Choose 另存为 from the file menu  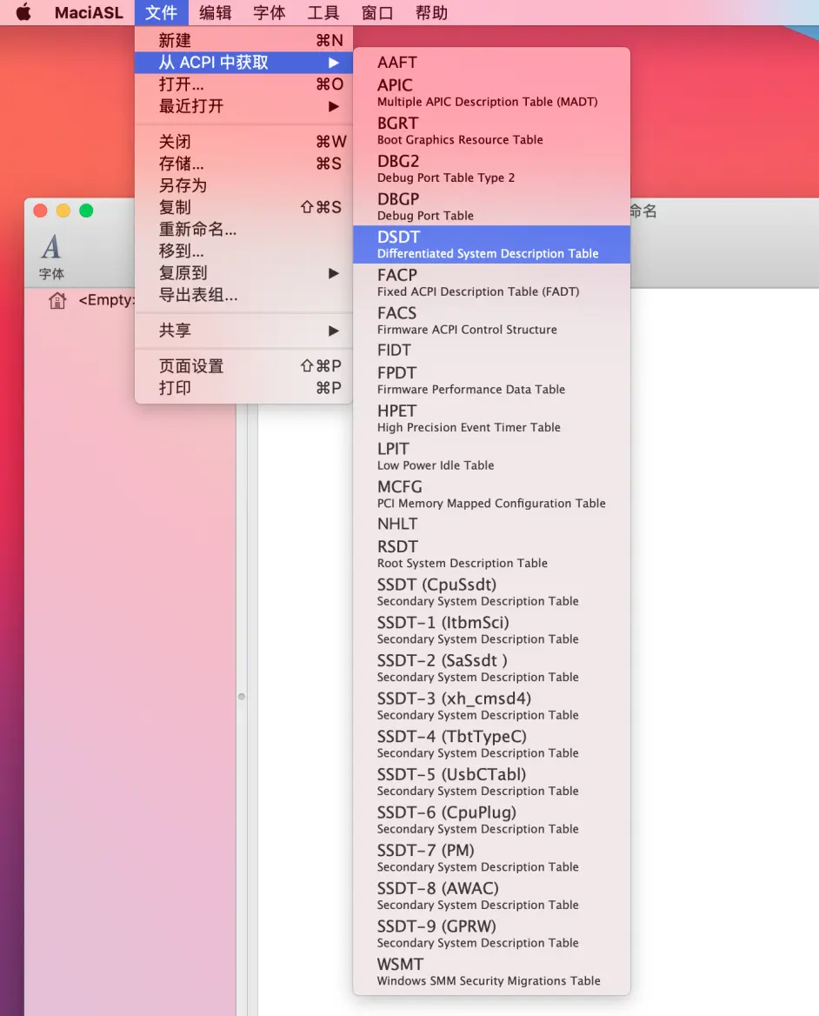tap(243, 185)
